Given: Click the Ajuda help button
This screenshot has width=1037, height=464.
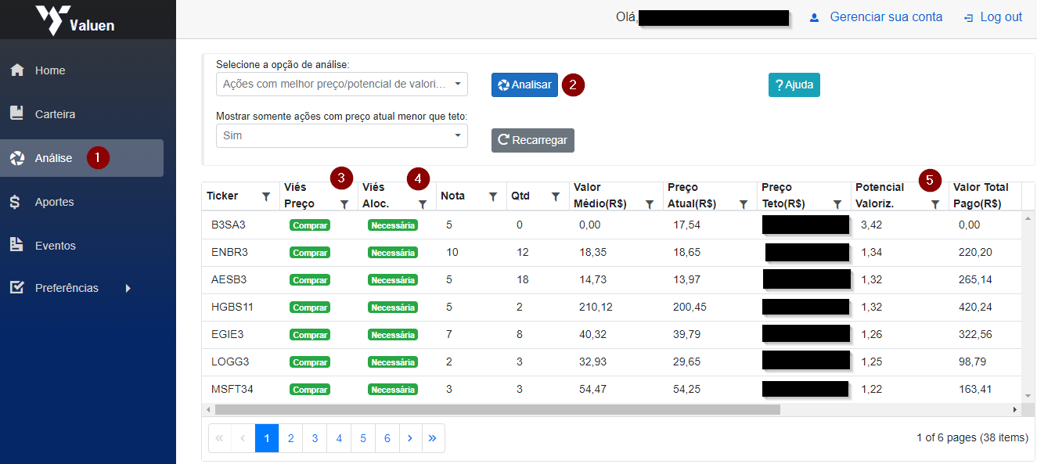Looking at the screenshot, I should 794,85.
